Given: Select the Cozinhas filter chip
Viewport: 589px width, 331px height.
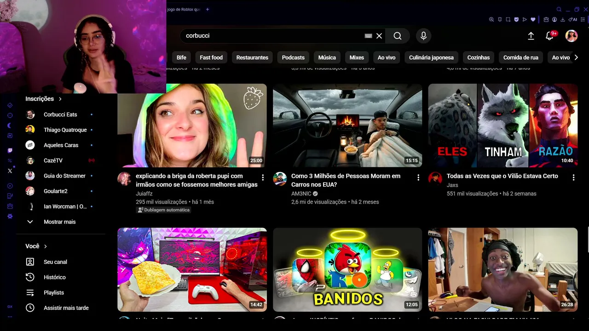Looking at the screenshot, I should click(479, 57).
